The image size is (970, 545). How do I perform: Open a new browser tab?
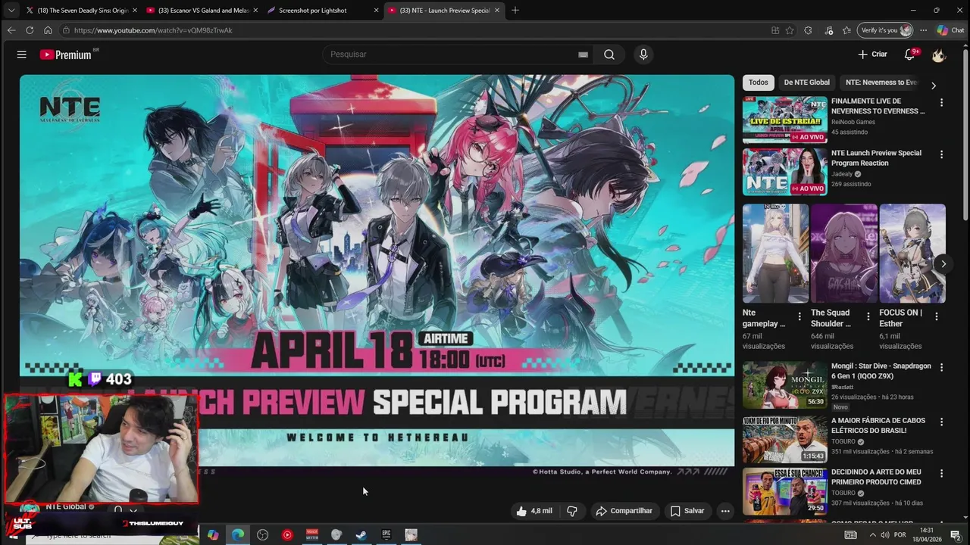tap(515, 10)
